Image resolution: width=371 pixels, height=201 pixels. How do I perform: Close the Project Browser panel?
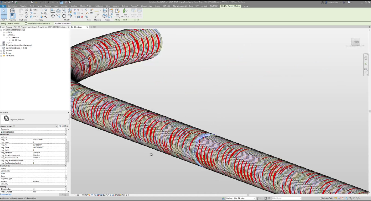point(68,27)
